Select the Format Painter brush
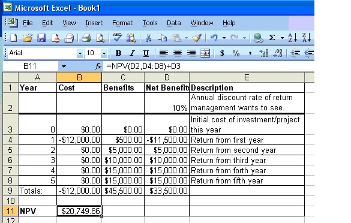 [197, 38]
